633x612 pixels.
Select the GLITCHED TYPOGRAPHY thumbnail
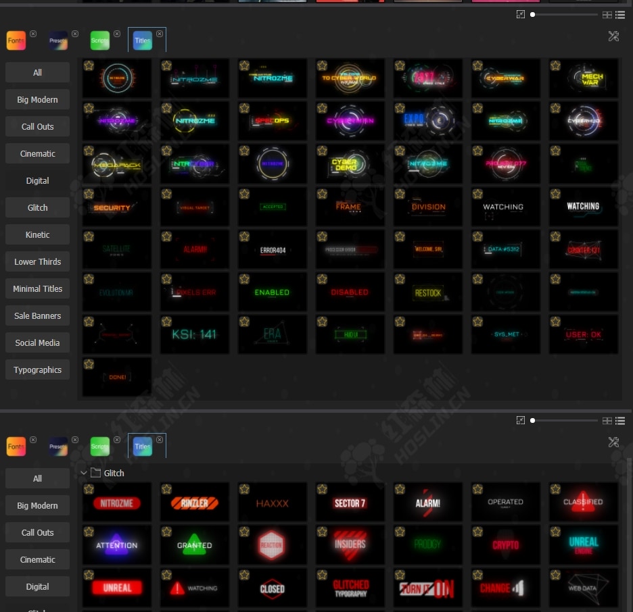(x=350, y=588)
